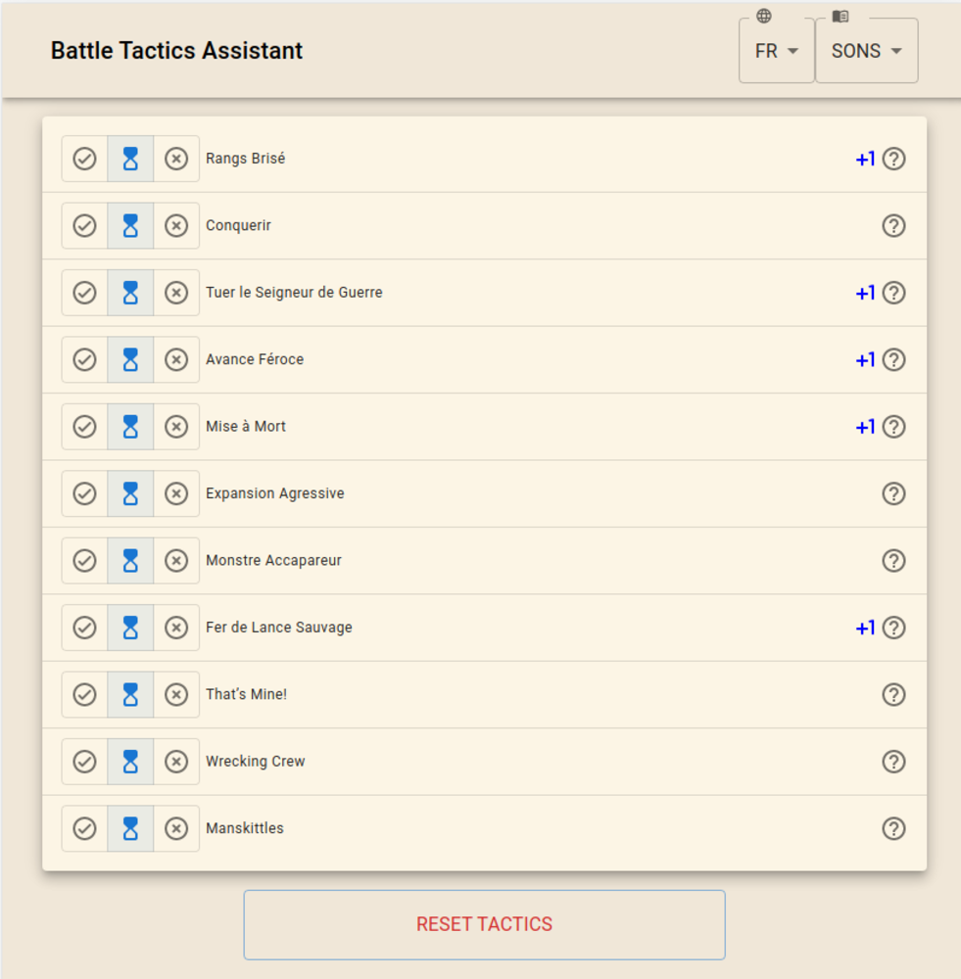Click the globe icon above the FR selector
The height and width of the screenshot is (979, 961).
pyautogui.click(x=762, y=16)
